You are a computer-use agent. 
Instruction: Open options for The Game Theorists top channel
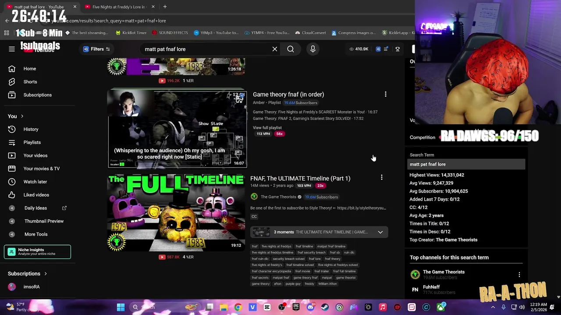[519, 275]
